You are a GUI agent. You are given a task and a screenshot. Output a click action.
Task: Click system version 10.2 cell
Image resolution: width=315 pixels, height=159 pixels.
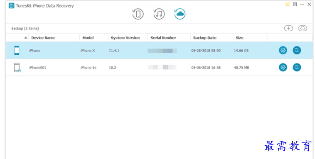(x=113, y=68)
